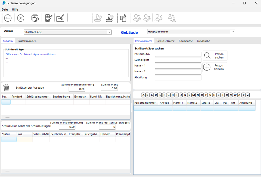Switch to the Schlüsselsuche tab
This screenshot has width=261, height=182.
tap(165, 41)
